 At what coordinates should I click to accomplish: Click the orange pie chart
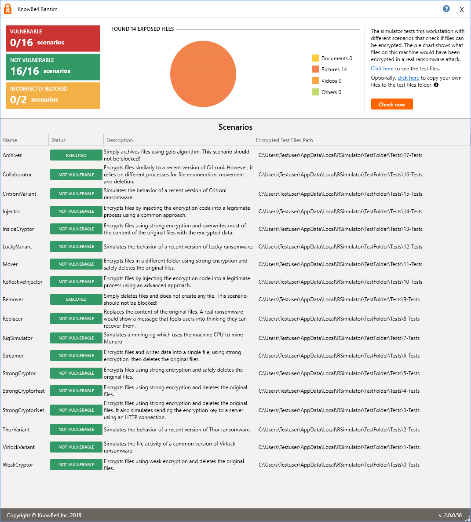tap(203, 74)
